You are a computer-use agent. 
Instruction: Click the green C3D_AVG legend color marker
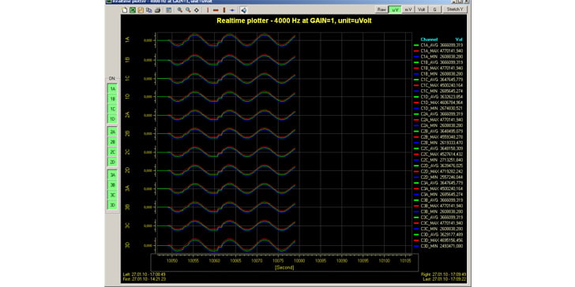[416, 235]
